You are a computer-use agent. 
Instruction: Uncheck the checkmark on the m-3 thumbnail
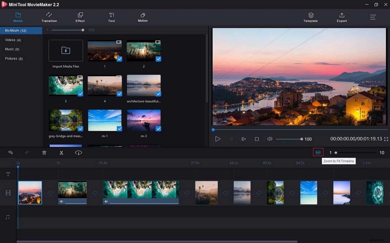159,129
